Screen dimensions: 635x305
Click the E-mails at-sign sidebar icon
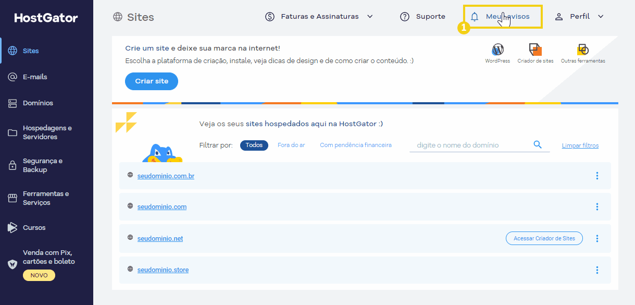(x=13, y=77)
